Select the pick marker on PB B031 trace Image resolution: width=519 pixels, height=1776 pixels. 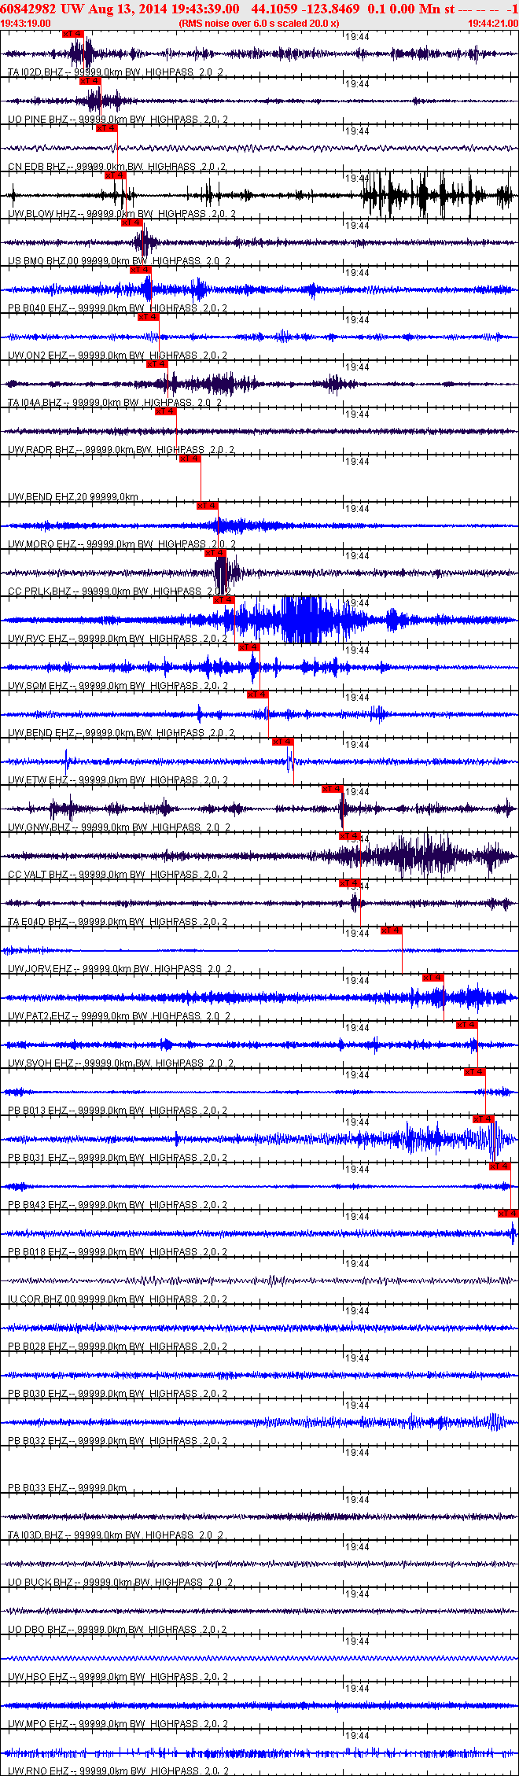(483, 1119)
